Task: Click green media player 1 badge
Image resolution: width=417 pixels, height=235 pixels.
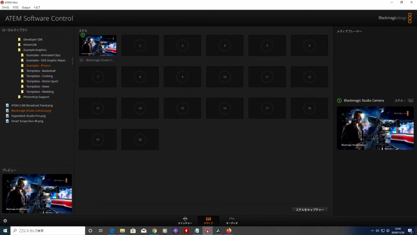Action: (x=339, y=100)
